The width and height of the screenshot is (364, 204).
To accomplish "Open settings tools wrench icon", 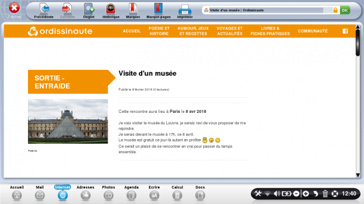I will click(x=258, y=193).
